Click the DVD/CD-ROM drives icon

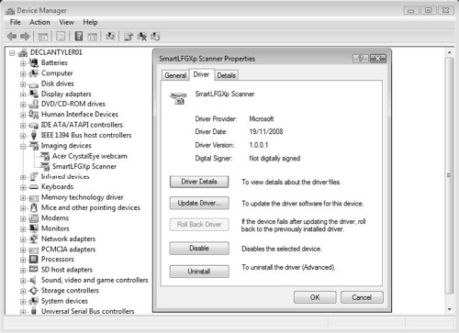[x=34, y=104]
